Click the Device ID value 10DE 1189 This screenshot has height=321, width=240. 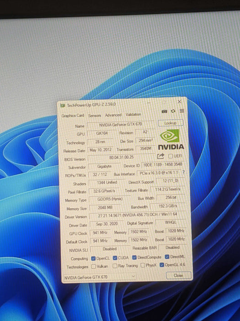pos(163,165)
